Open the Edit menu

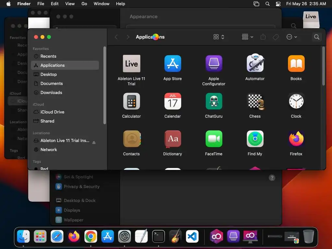tap(54, 4)
